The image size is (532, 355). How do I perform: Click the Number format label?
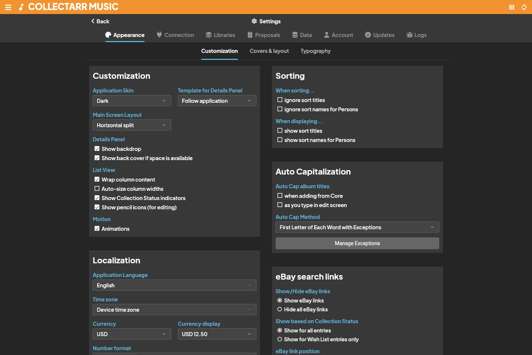click(x=112, y=348)
